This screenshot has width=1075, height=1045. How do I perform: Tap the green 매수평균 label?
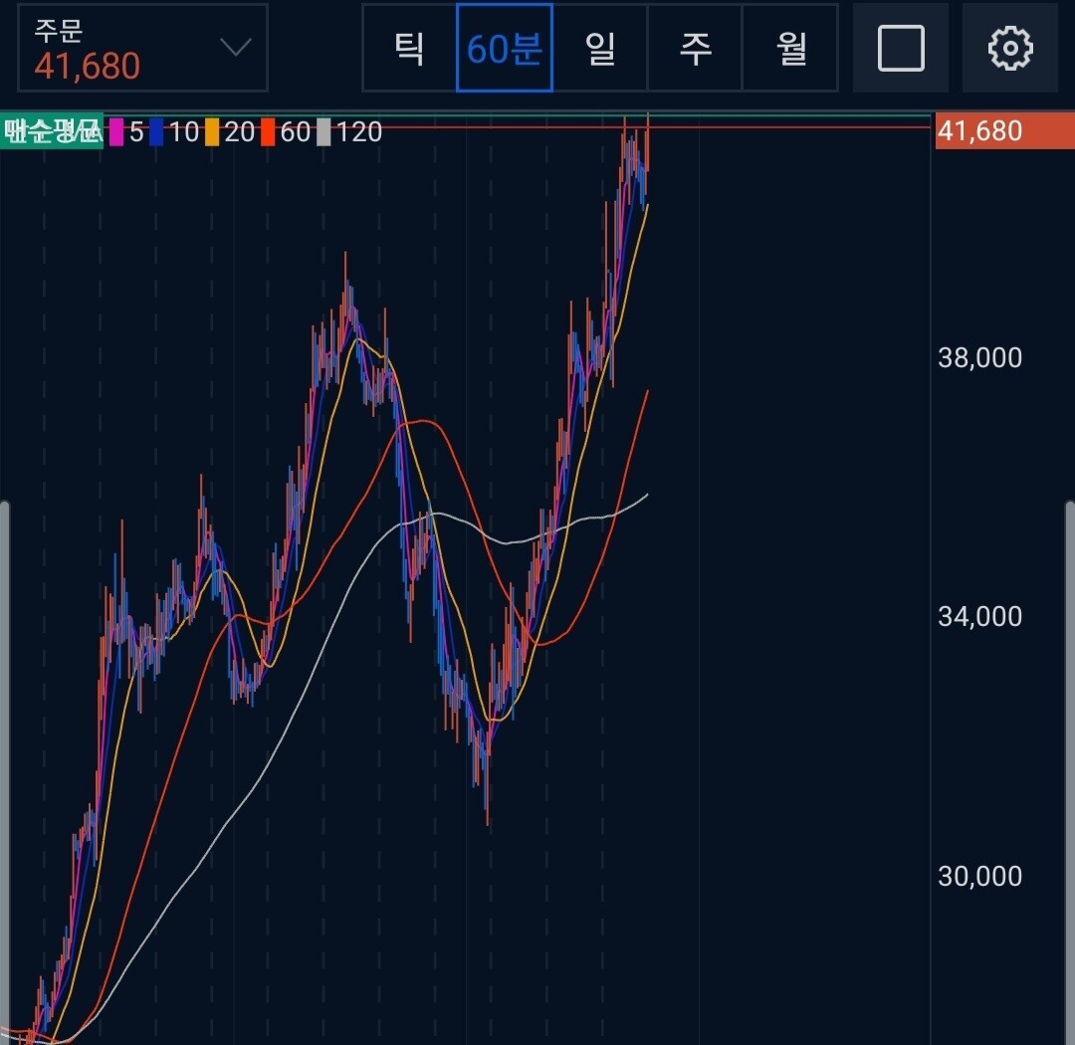tap(52, 131)
